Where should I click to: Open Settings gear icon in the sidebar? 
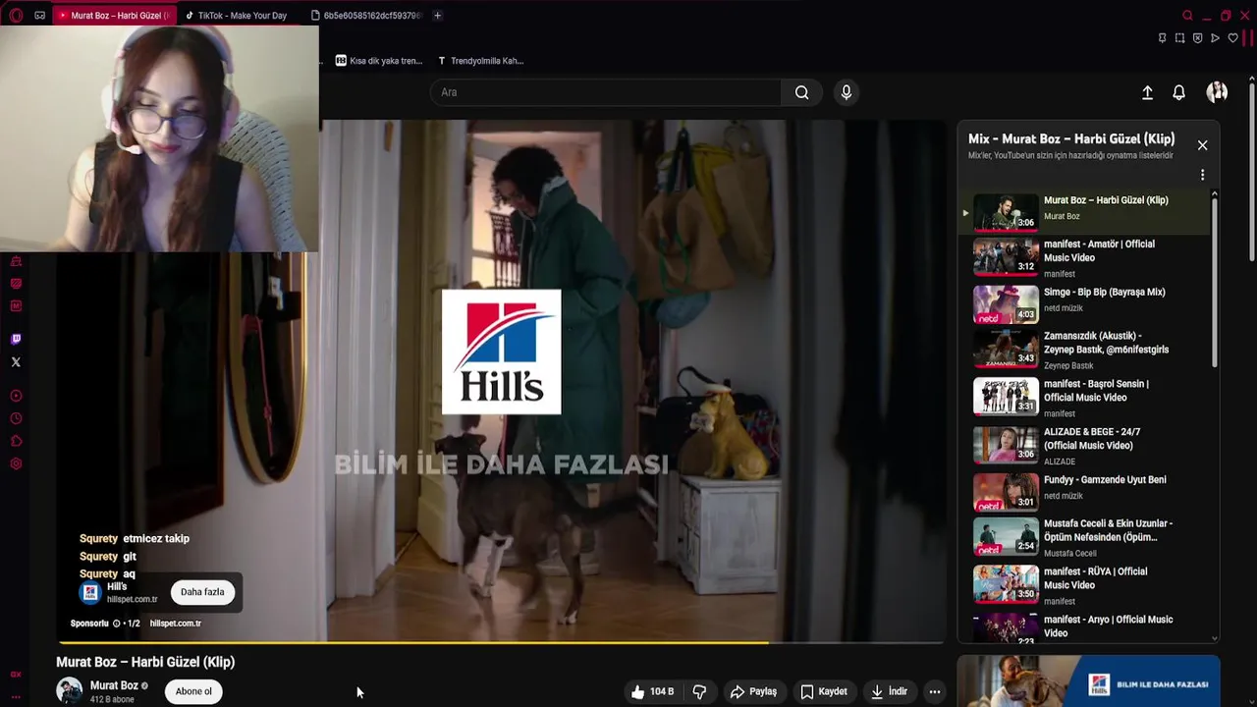[x=16, y=463]
